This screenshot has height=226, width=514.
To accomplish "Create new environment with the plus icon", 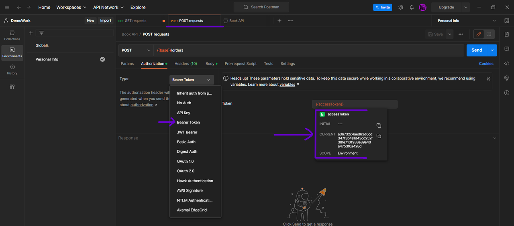I will [31, 33].
